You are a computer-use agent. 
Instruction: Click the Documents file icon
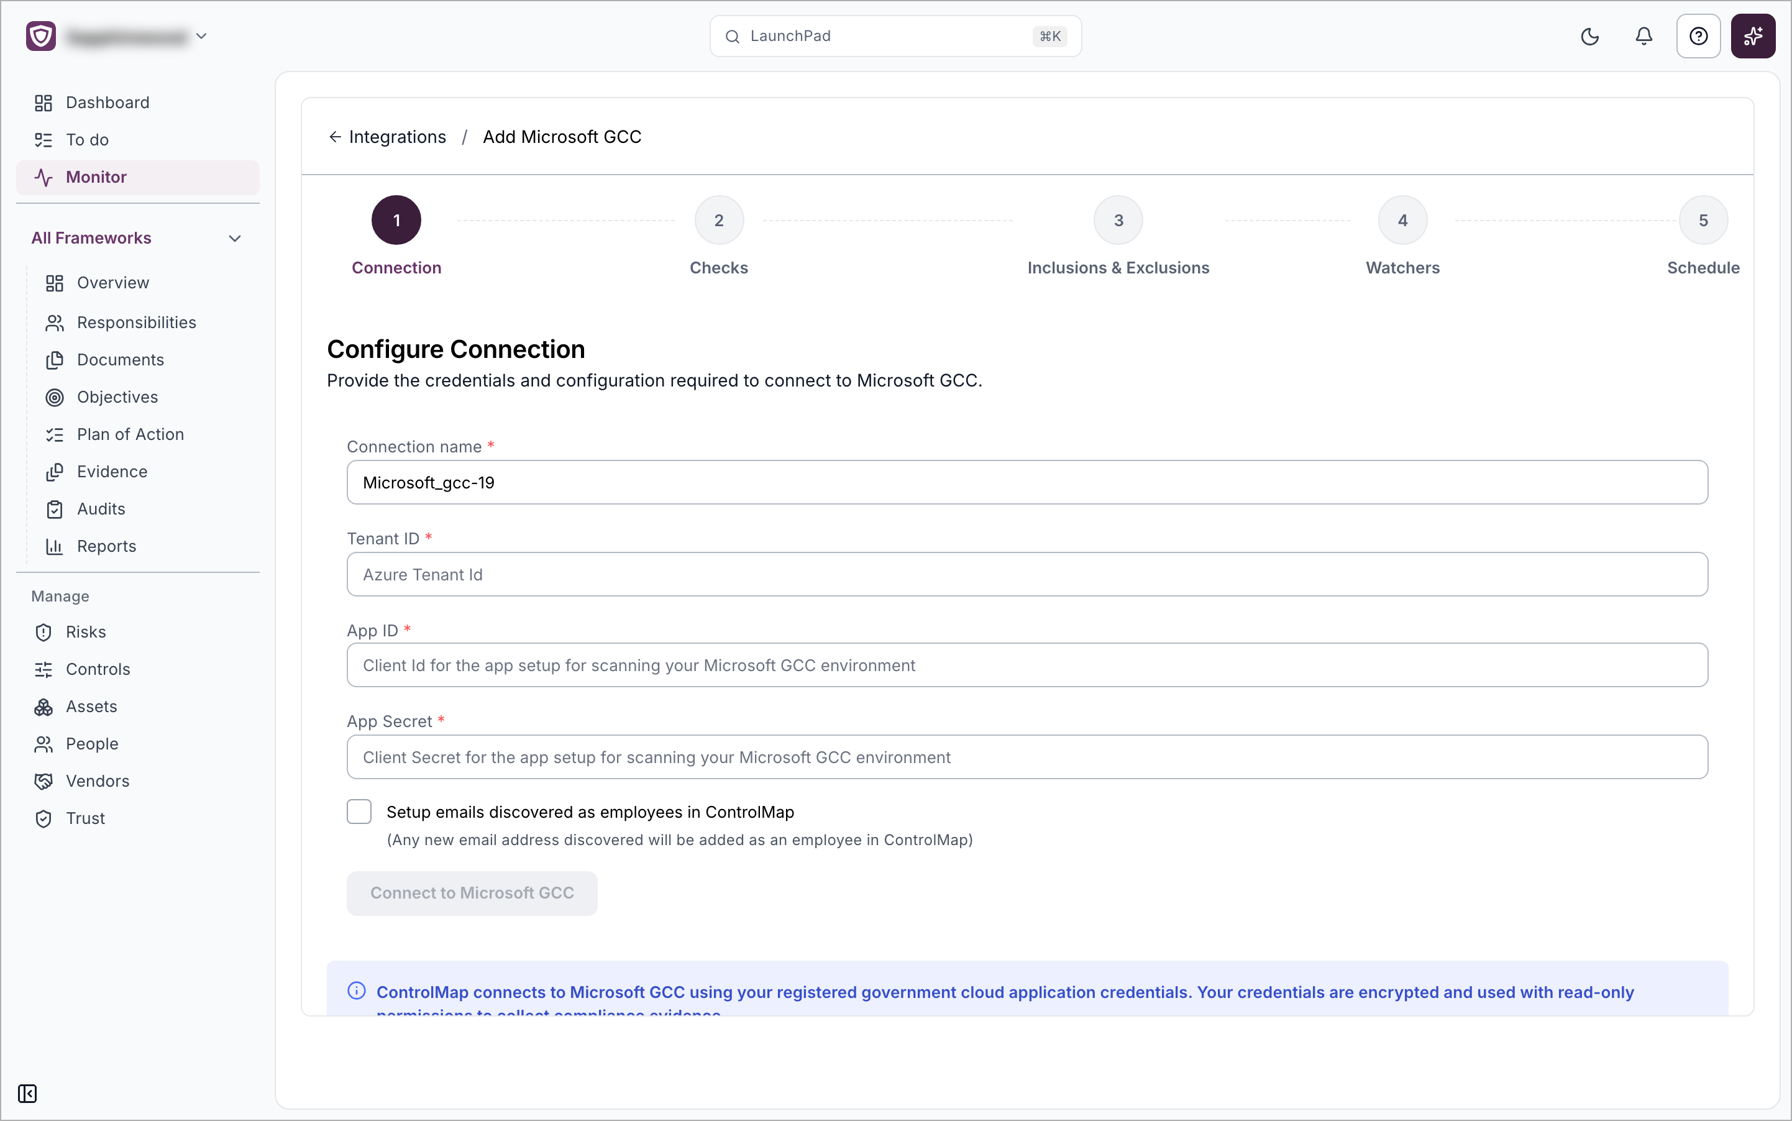[55, 360]
